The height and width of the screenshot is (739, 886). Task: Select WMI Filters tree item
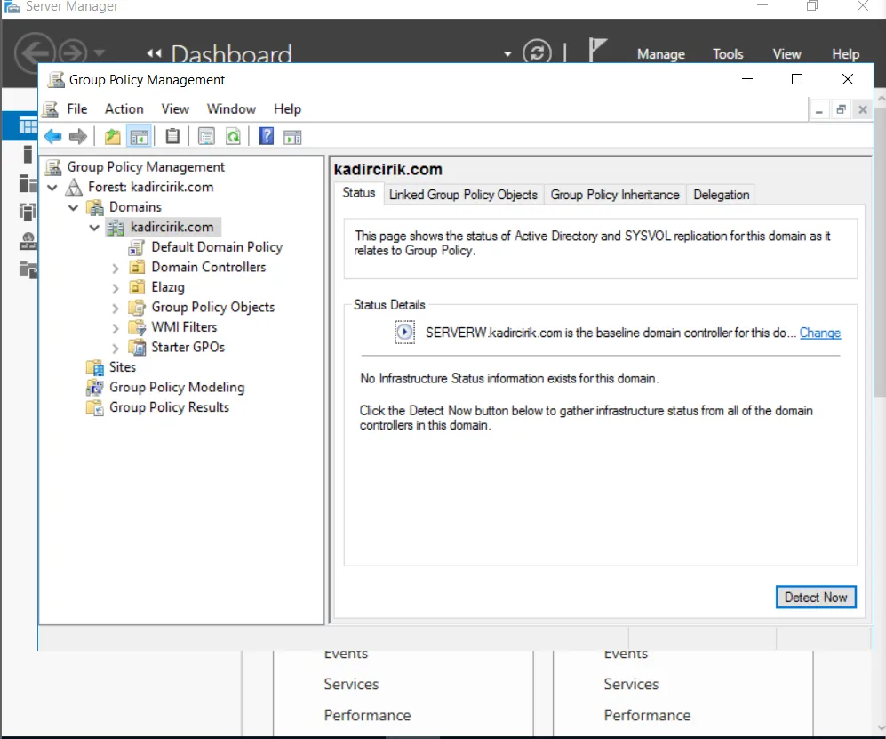(184, 326)
